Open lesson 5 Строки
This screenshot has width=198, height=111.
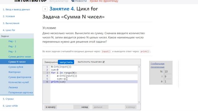click(8, 99)
